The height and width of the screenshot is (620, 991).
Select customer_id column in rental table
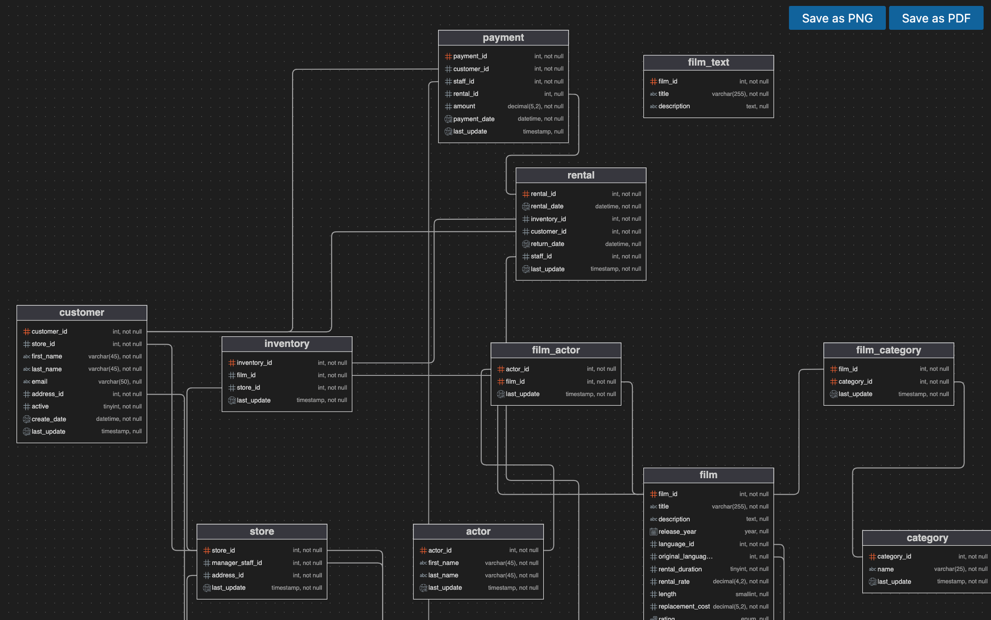[x=581, y=232]
